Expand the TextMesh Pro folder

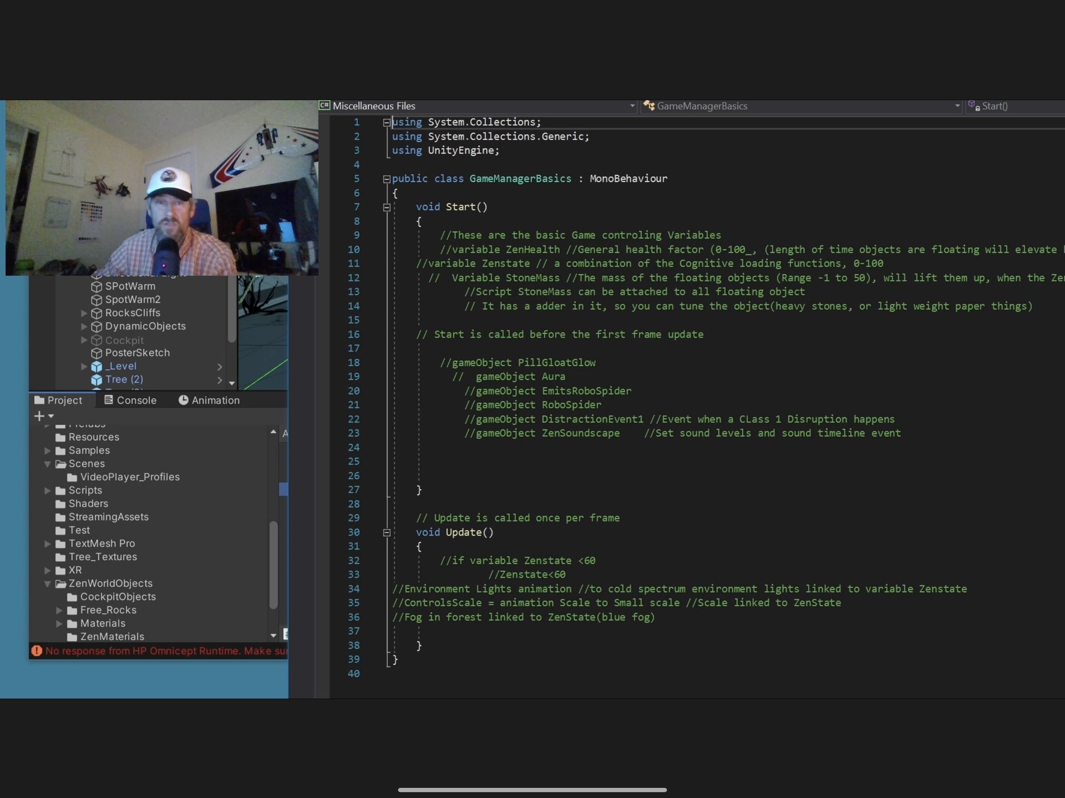[x=47, y=544]
